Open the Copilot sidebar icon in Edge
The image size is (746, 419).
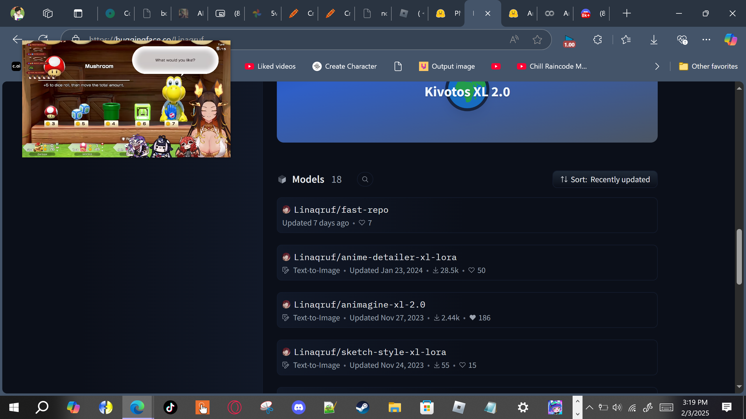coord(731,39)
